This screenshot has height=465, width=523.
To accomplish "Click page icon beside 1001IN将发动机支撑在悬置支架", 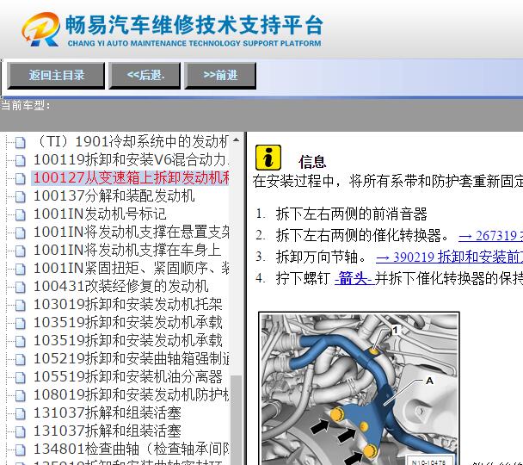I will (21, 233).
